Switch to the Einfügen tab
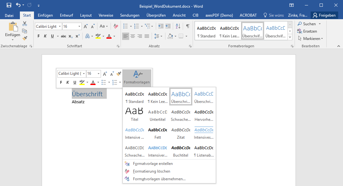The height and width of the screenshot is (186, 343). (45, 15)
